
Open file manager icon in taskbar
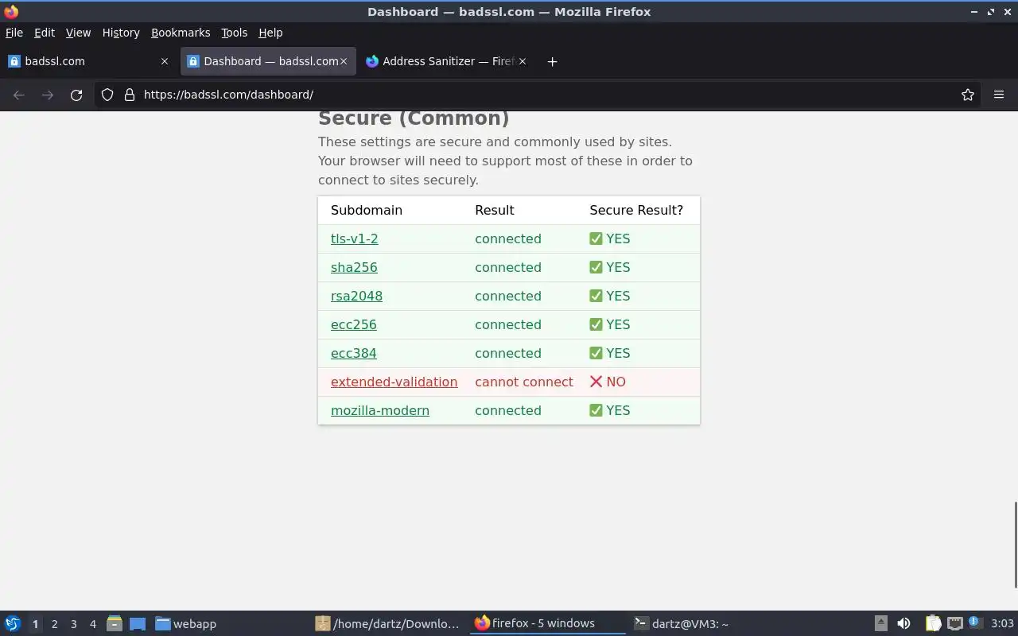click(114, 623)
